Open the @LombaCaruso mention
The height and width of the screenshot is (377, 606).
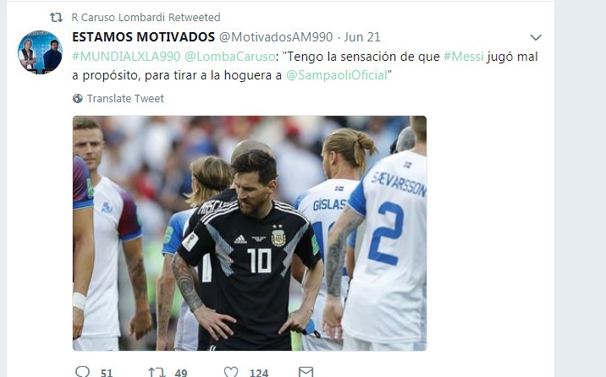pyautogui.click(x=230, y=57)
